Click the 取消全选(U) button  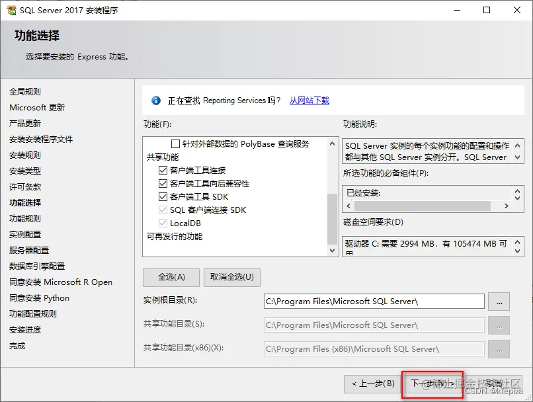click(x=232, y=277)
